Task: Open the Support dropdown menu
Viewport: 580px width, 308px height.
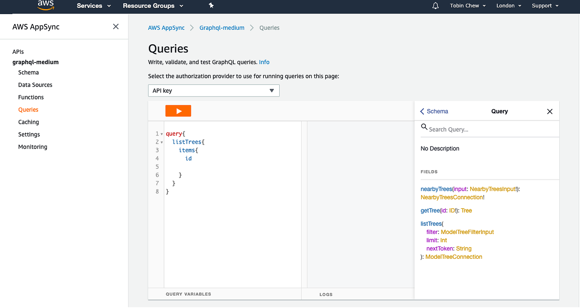Action: [x=545, y=5]
